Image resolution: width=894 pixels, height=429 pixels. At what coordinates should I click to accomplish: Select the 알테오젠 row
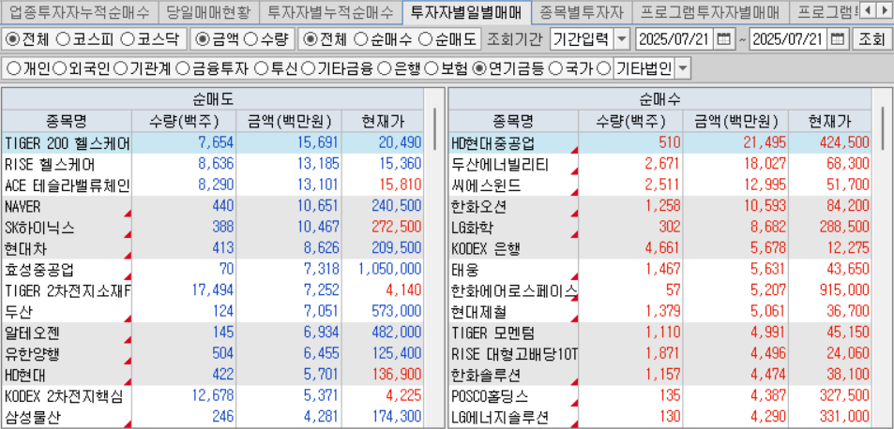(212, 333)
